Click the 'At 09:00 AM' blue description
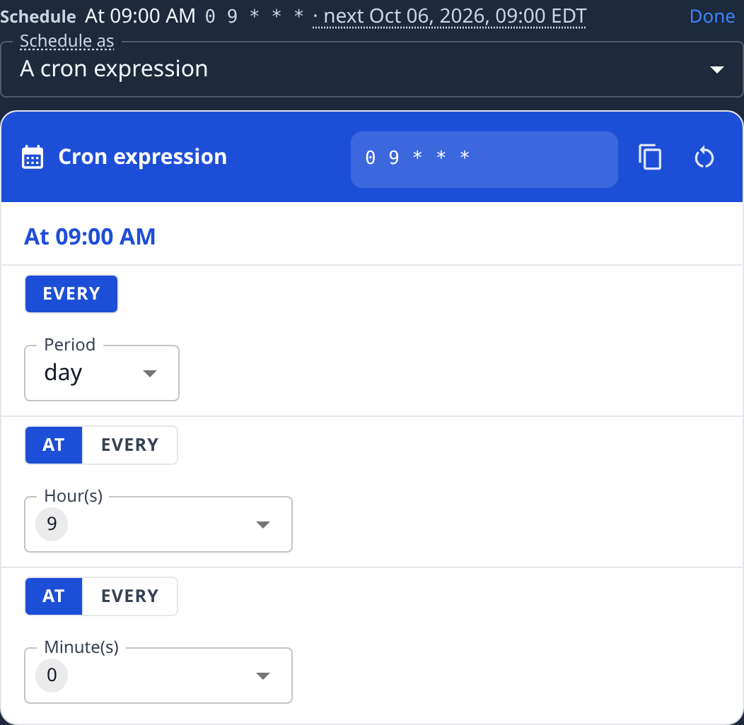The image size is (744, 725). [x=90, y=237]
